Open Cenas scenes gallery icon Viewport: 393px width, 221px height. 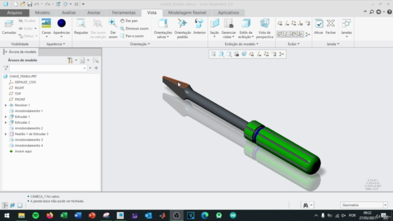(x=46, y=23)
